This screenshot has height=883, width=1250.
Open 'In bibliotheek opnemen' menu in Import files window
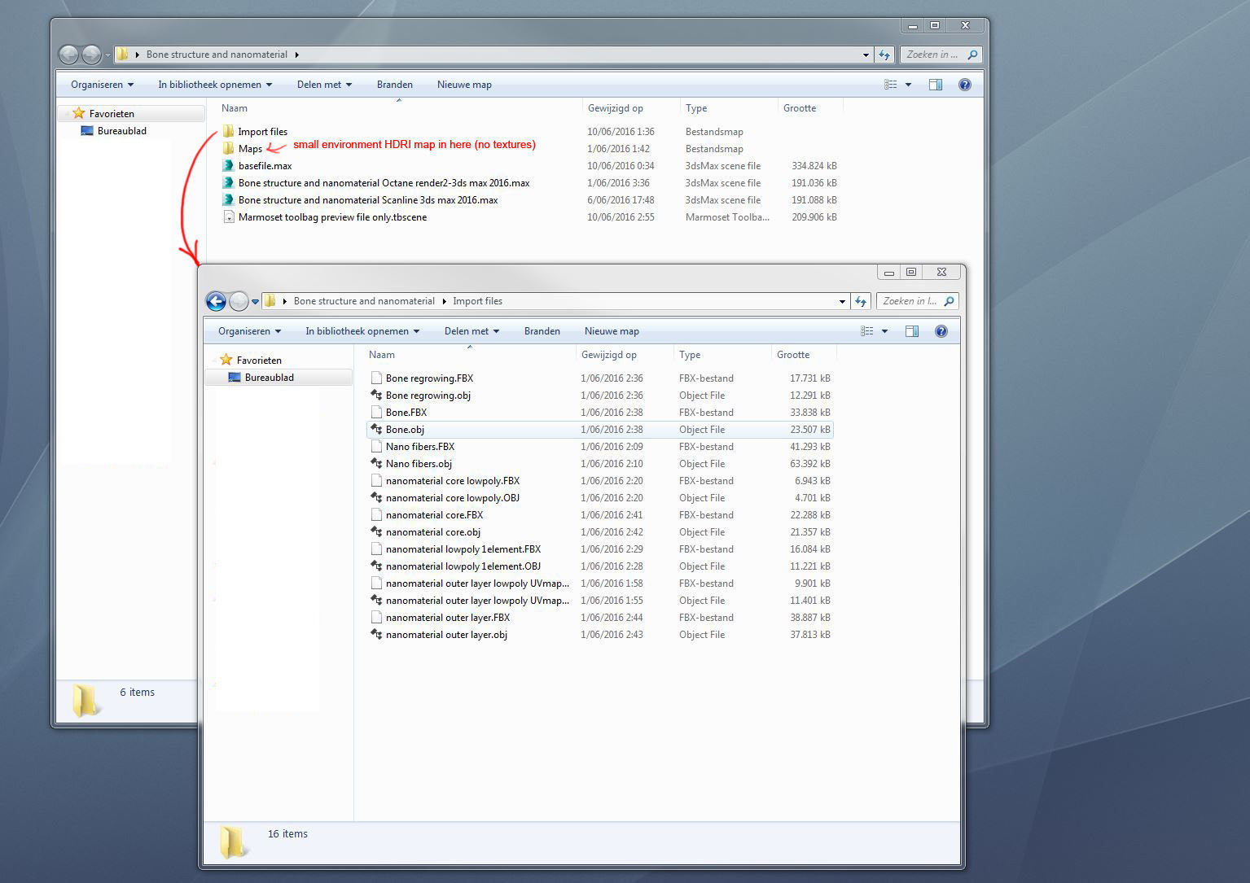click(x=362, y=331)
